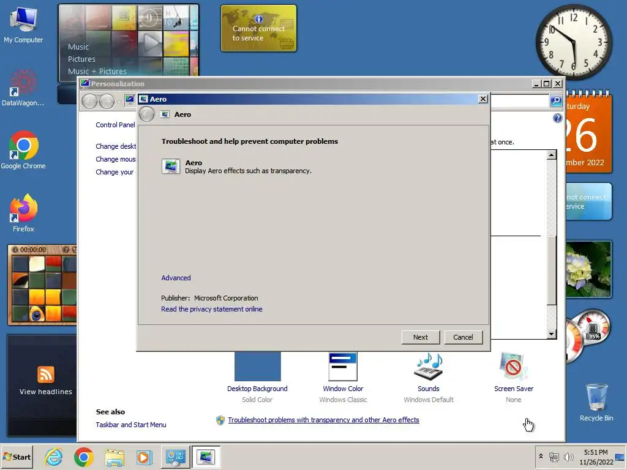Switch to Control Panel taskbar item

tap(176, 457)
